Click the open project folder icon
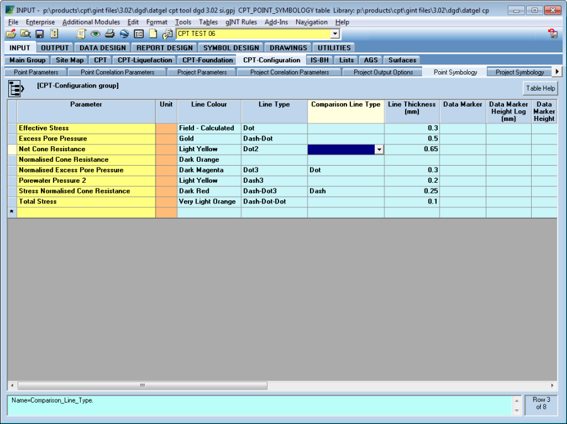Viewport: 567px width, 424px height. pyautogui.click(x=11, y=34)
